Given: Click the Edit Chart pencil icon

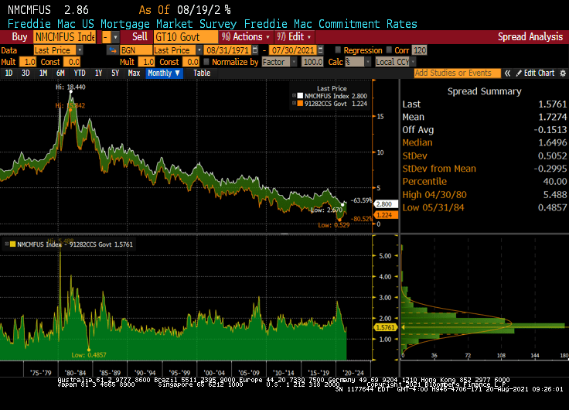Looking at the screenshot, I should pyautogui.click(x=520, y=73).
